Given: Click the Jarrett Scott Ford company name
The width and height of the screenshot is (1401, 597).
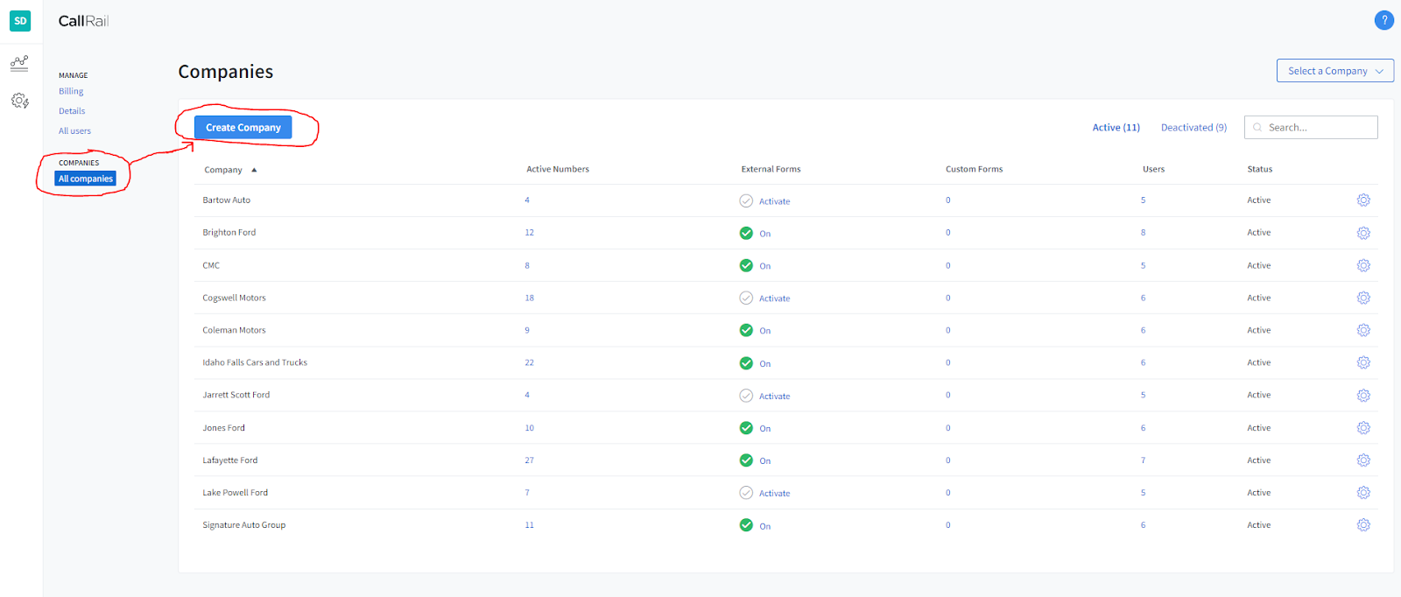Looking at the screenshot, I should [236, 395].
